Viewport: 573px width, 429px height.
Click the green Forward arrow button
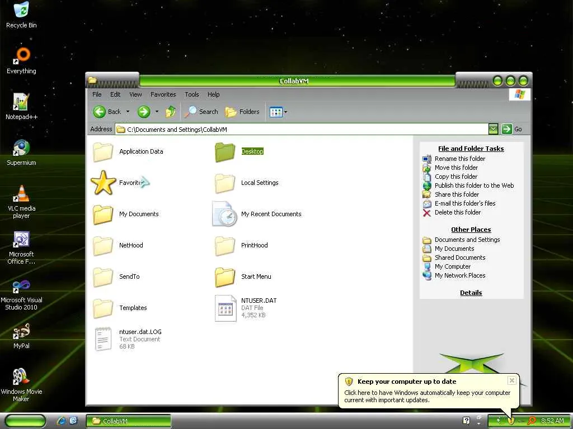pyautogui.click(x=144, y=112)
